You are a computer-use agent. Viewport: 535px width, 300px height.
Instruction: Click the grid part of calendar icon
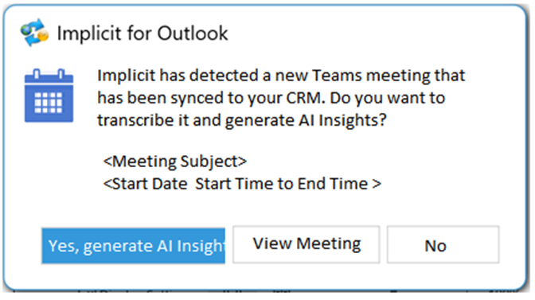coord(49,103)
